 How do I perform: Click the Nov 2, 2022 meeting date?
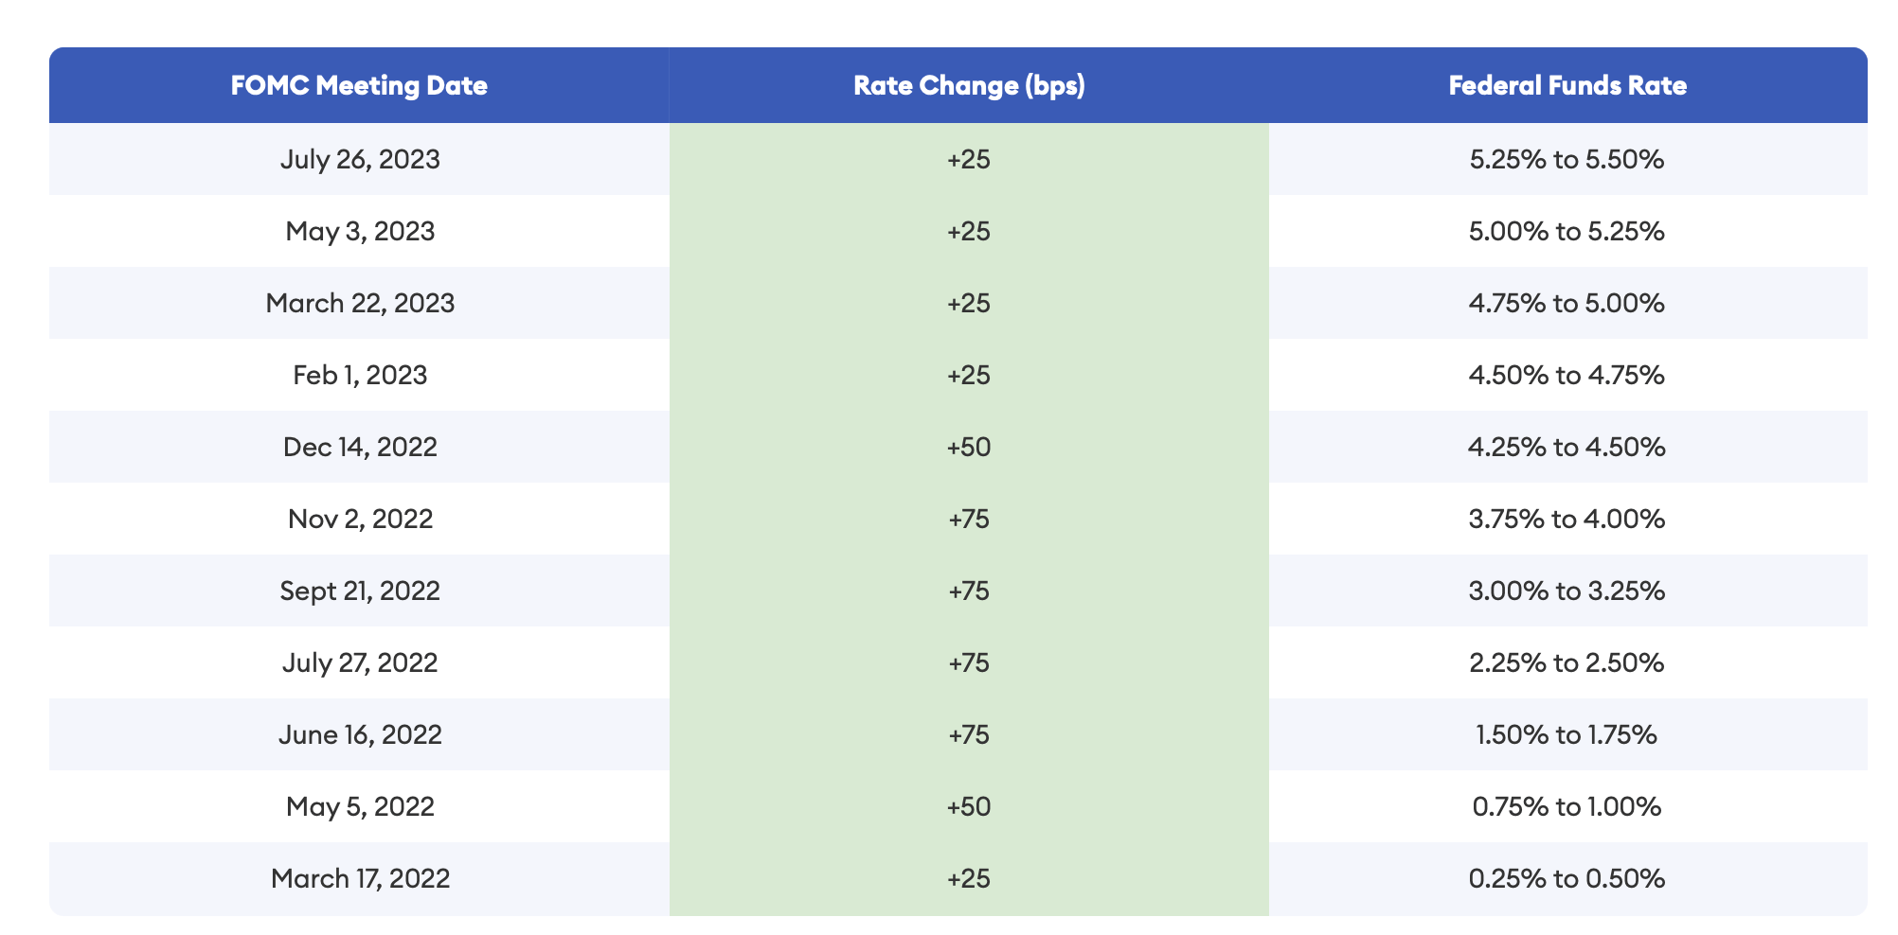(360, 519)
